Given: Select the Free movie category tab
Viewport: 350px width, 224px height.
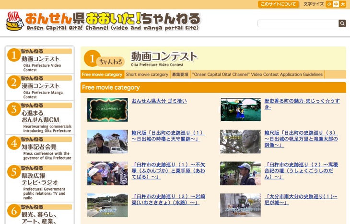Looking at the screenshot, I should pyautogui.click(x=102, y=75).
